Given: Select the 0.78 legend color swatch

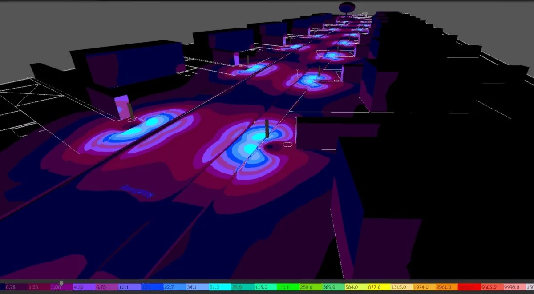Looking at the screenshot, I should 13,287.
